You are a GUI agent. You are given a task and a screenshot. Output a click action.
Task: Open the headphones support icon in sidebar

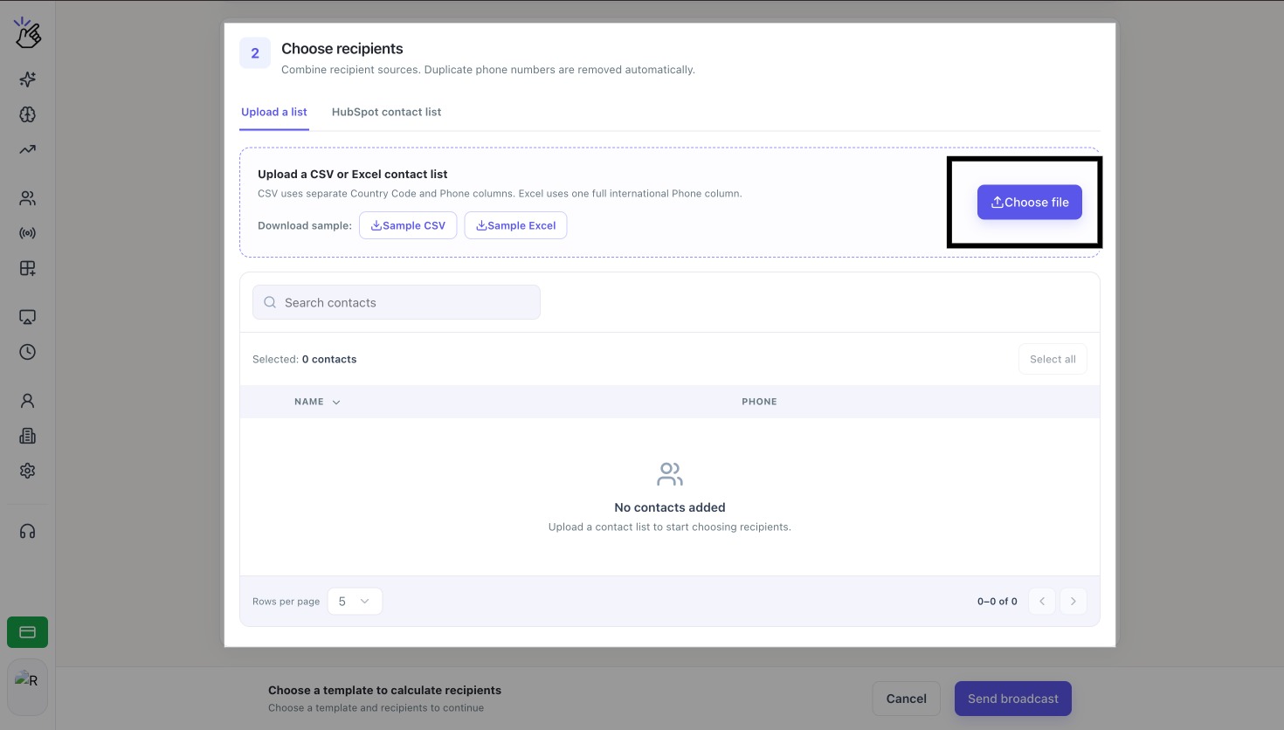[x=28, y=531]
